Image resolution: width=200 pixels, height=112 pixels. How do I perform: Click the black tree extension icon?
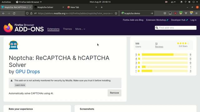[170, 13]
